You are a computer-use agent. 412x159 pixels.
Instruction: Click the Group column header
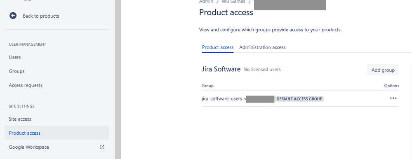207,86
